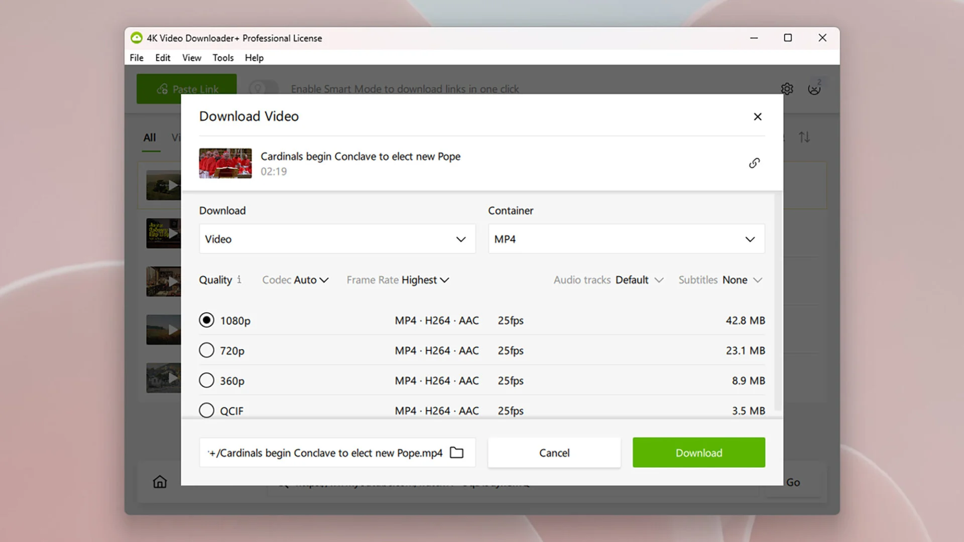Click the 3.5 MB size value
Screen dimensions: 964x542
[x=748, y=411]
